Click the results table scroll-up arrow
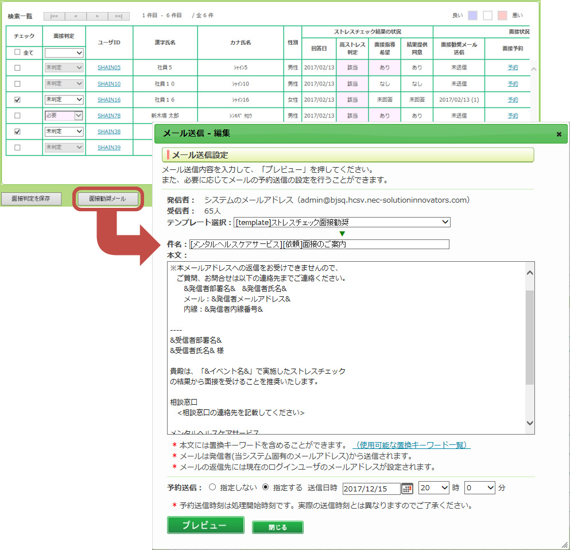Viewport: 570px width, 550px height. point(534,69)
